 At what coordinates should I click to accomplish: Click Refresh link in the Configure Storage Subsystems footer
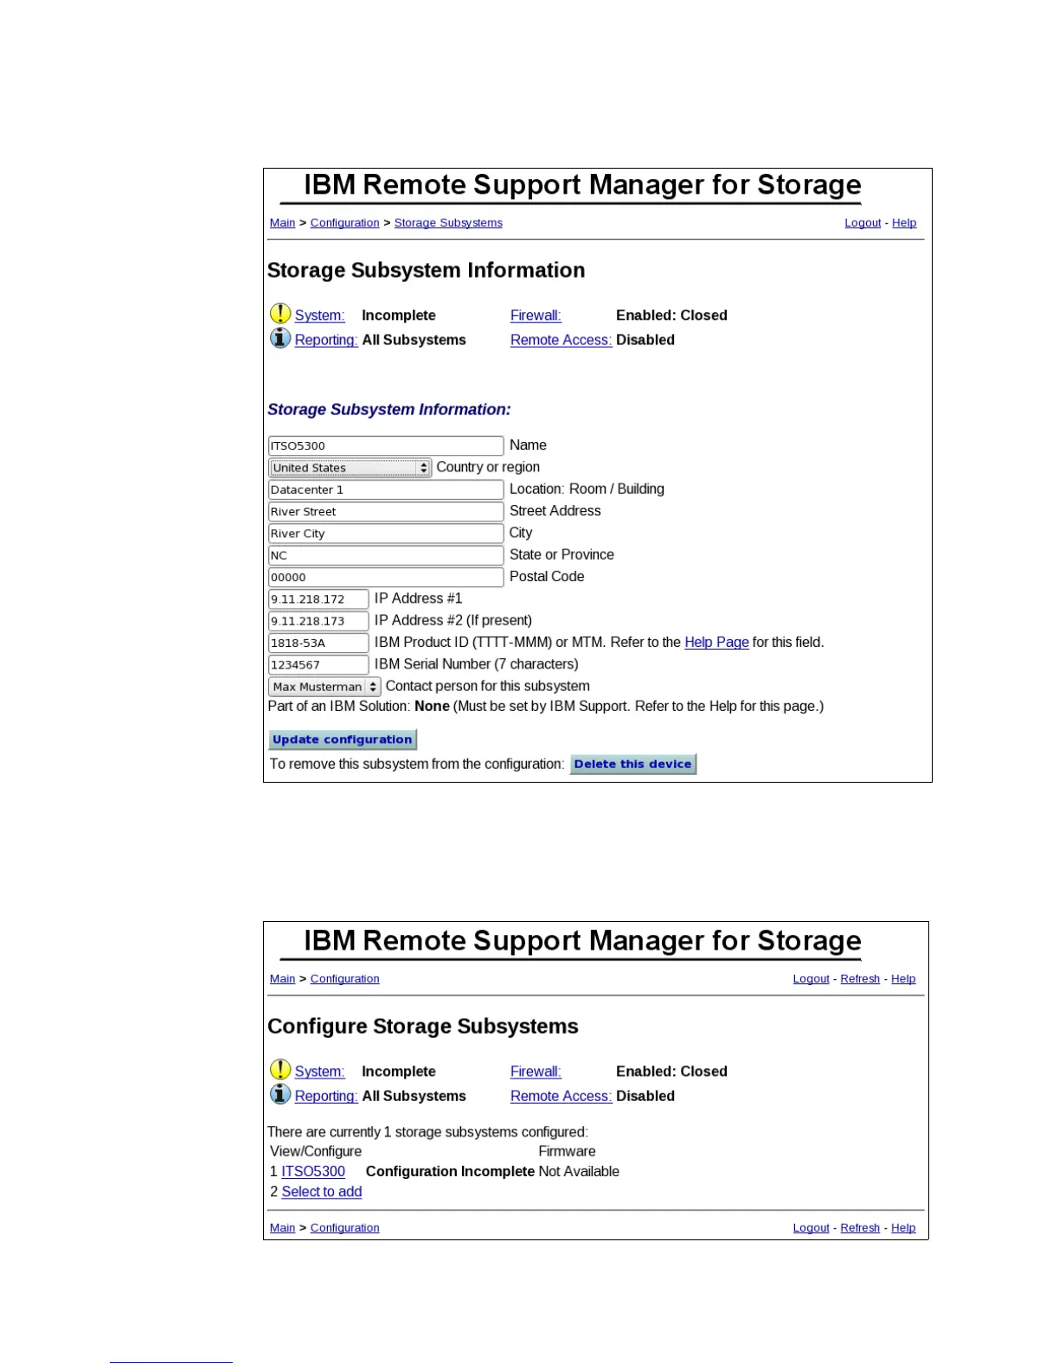[x=860, y=1228]
